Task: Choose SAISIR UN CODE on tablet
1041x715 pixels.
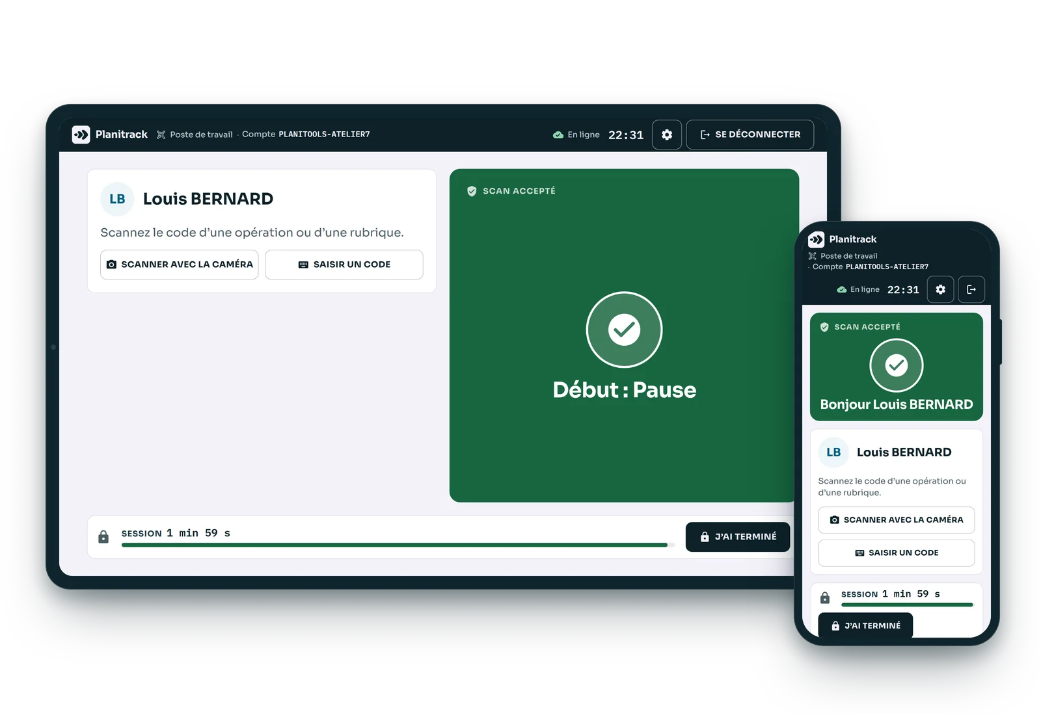Action: coord(344,265)
